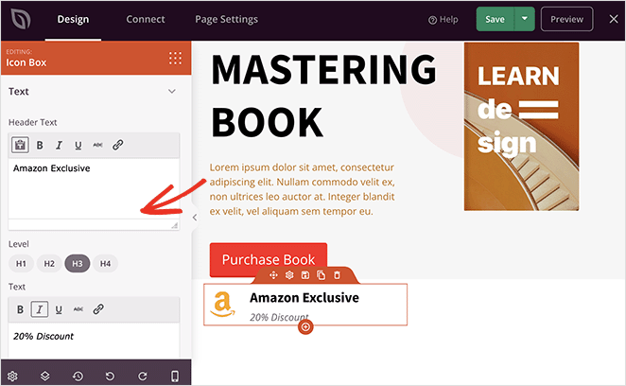Collapse the Text section chevron
Viewport: 626px width, 386px height.
pyautogui.click(x=172, y=92)
